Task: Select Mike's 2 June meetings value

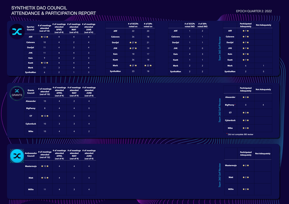Action: pos(89,131)
